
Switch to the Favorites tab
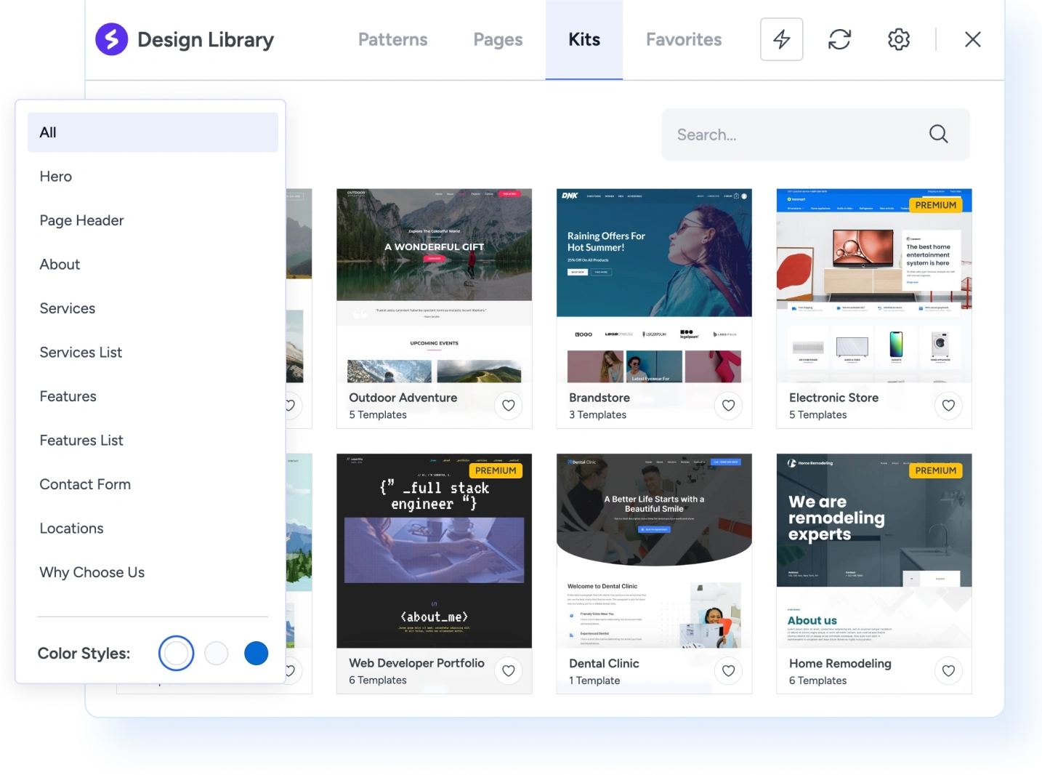(x=683, y=39)
